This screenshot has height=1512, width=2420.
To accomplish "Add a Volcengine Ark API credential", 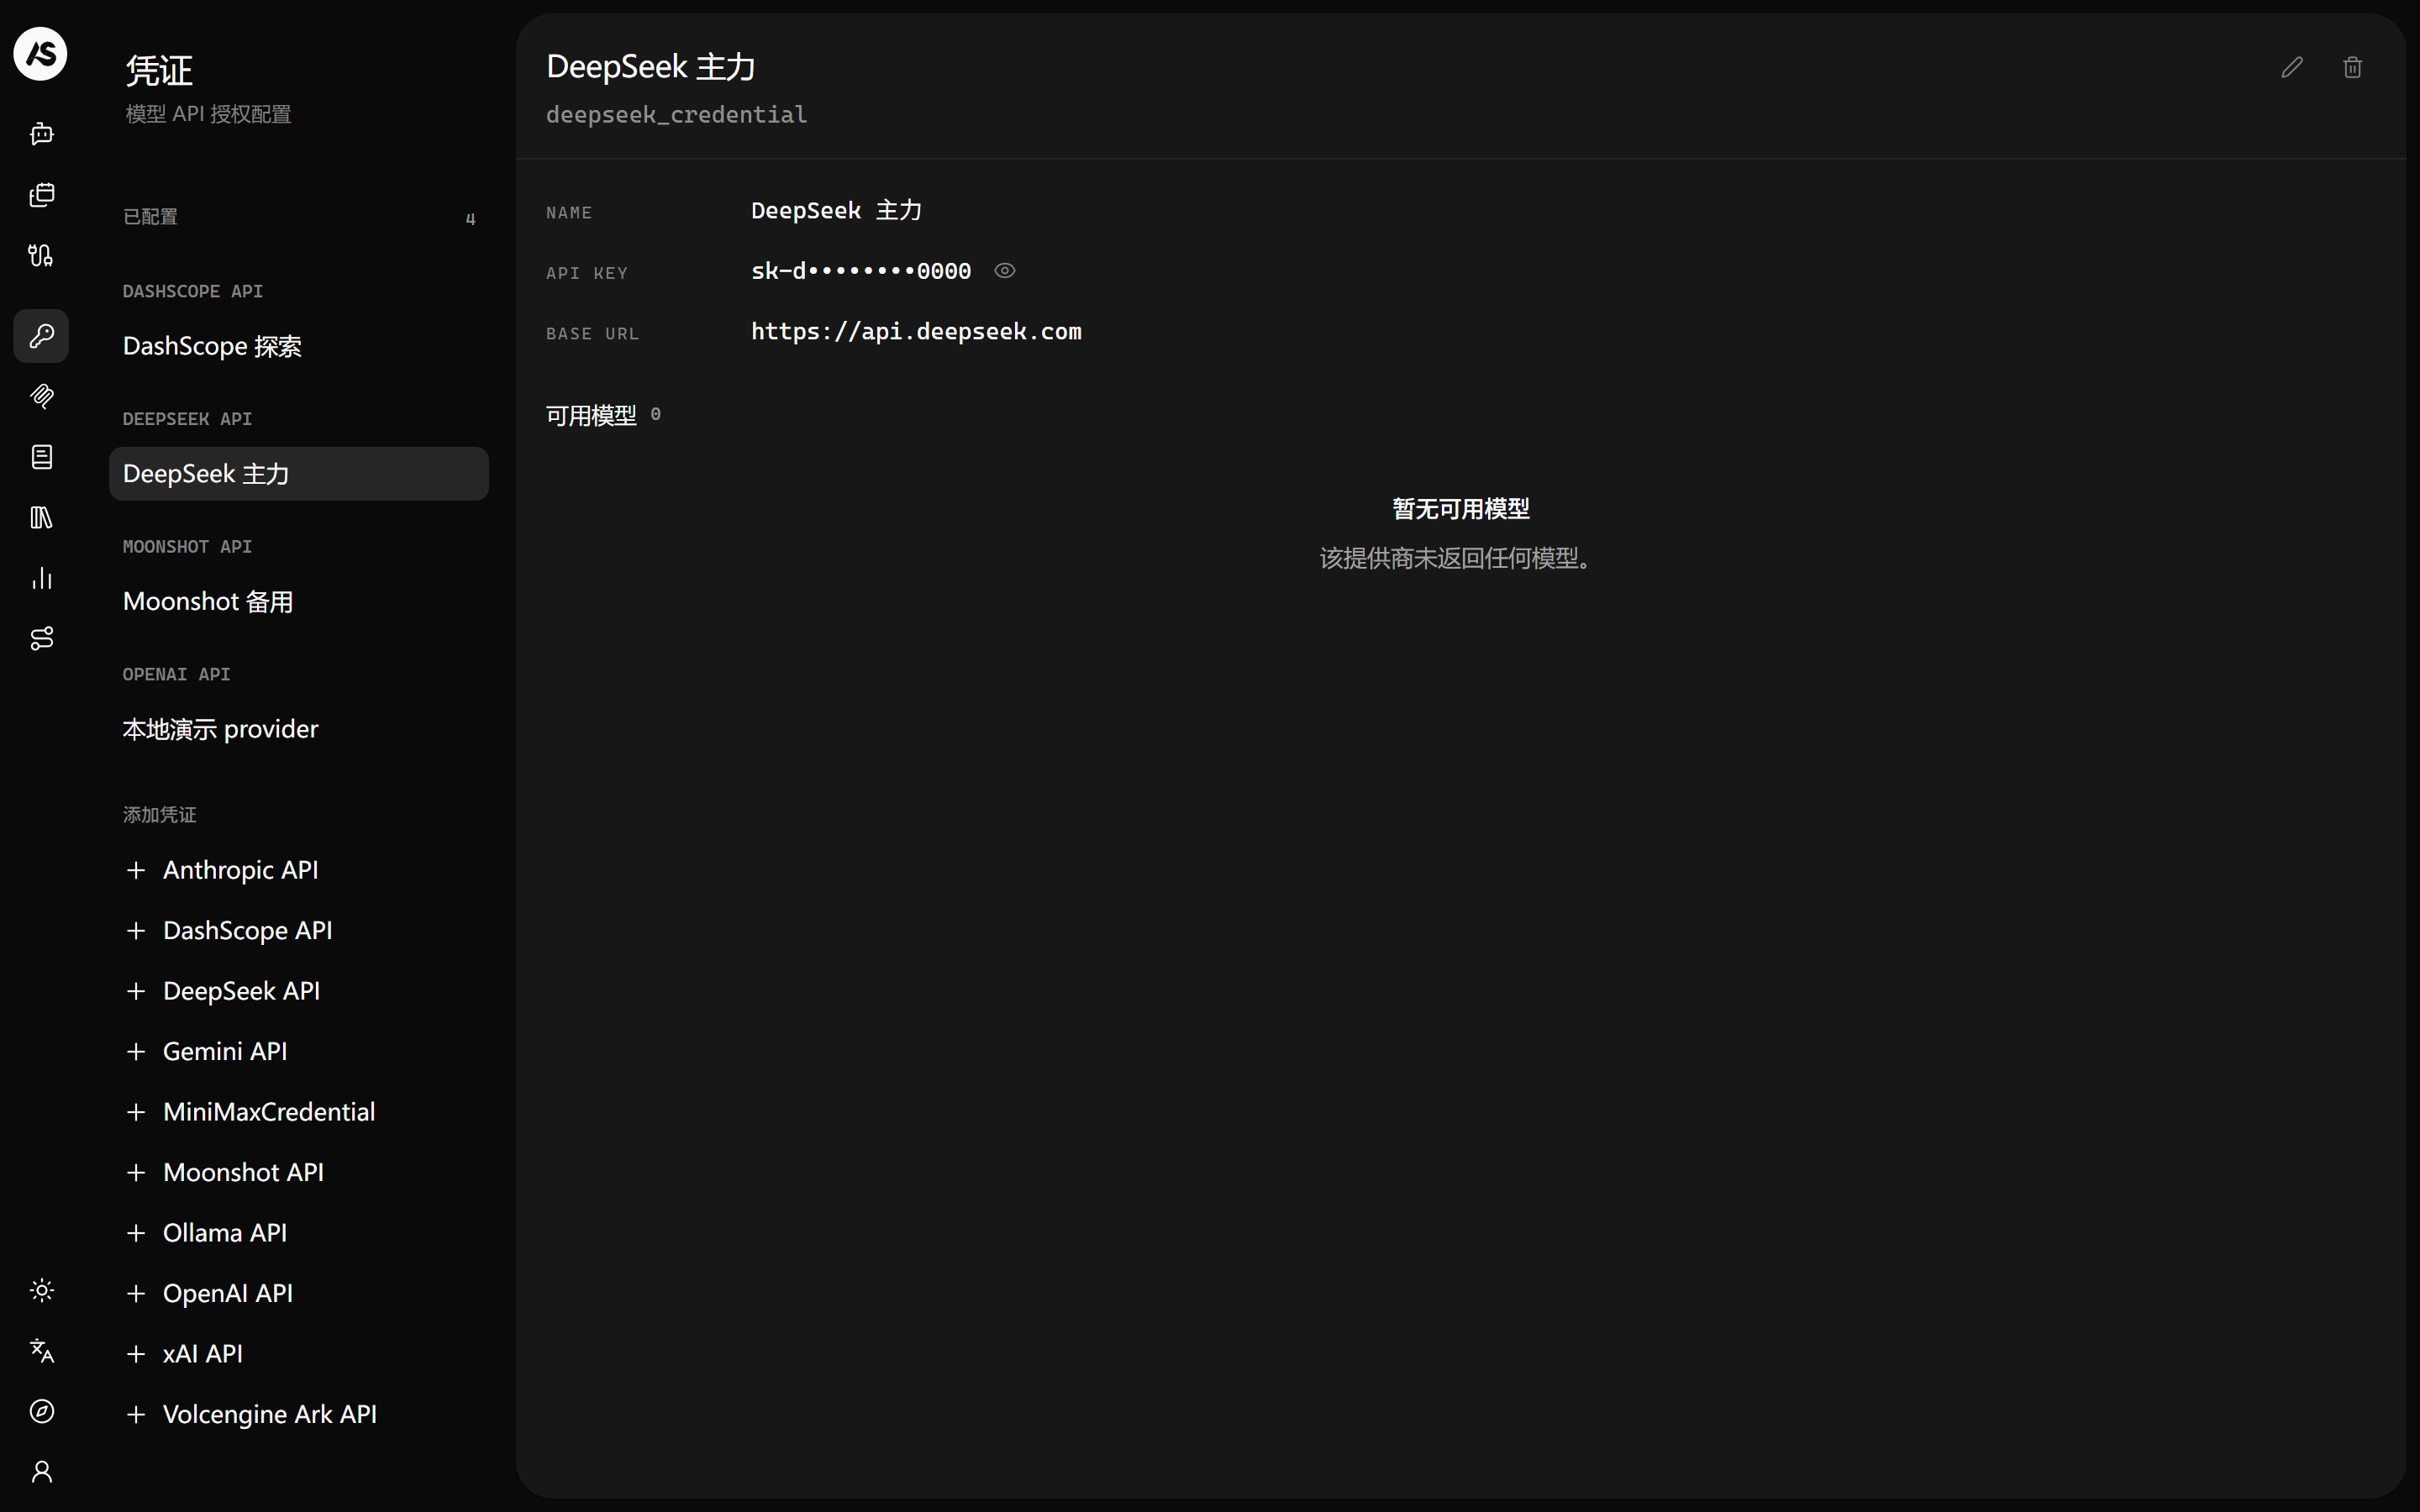I will pyautogui.click(x=299, y=1415).
